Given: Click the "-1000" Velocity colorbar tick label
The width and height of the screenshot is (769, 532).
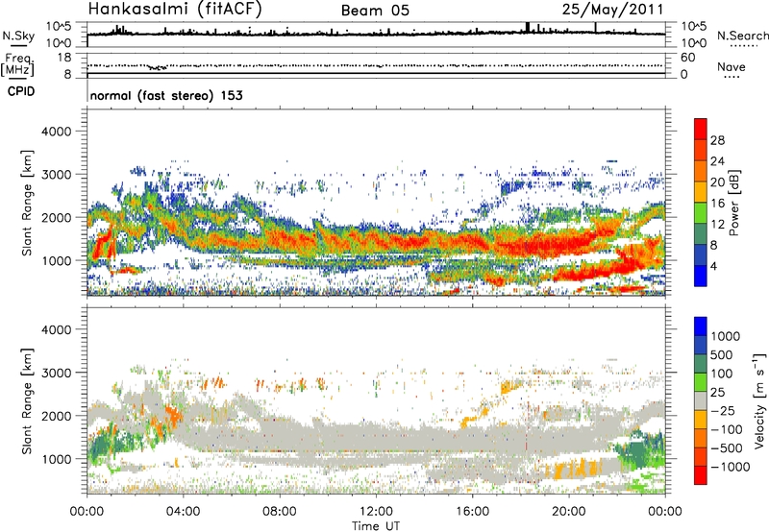Looking at the screenshot, I should (731, 467).
